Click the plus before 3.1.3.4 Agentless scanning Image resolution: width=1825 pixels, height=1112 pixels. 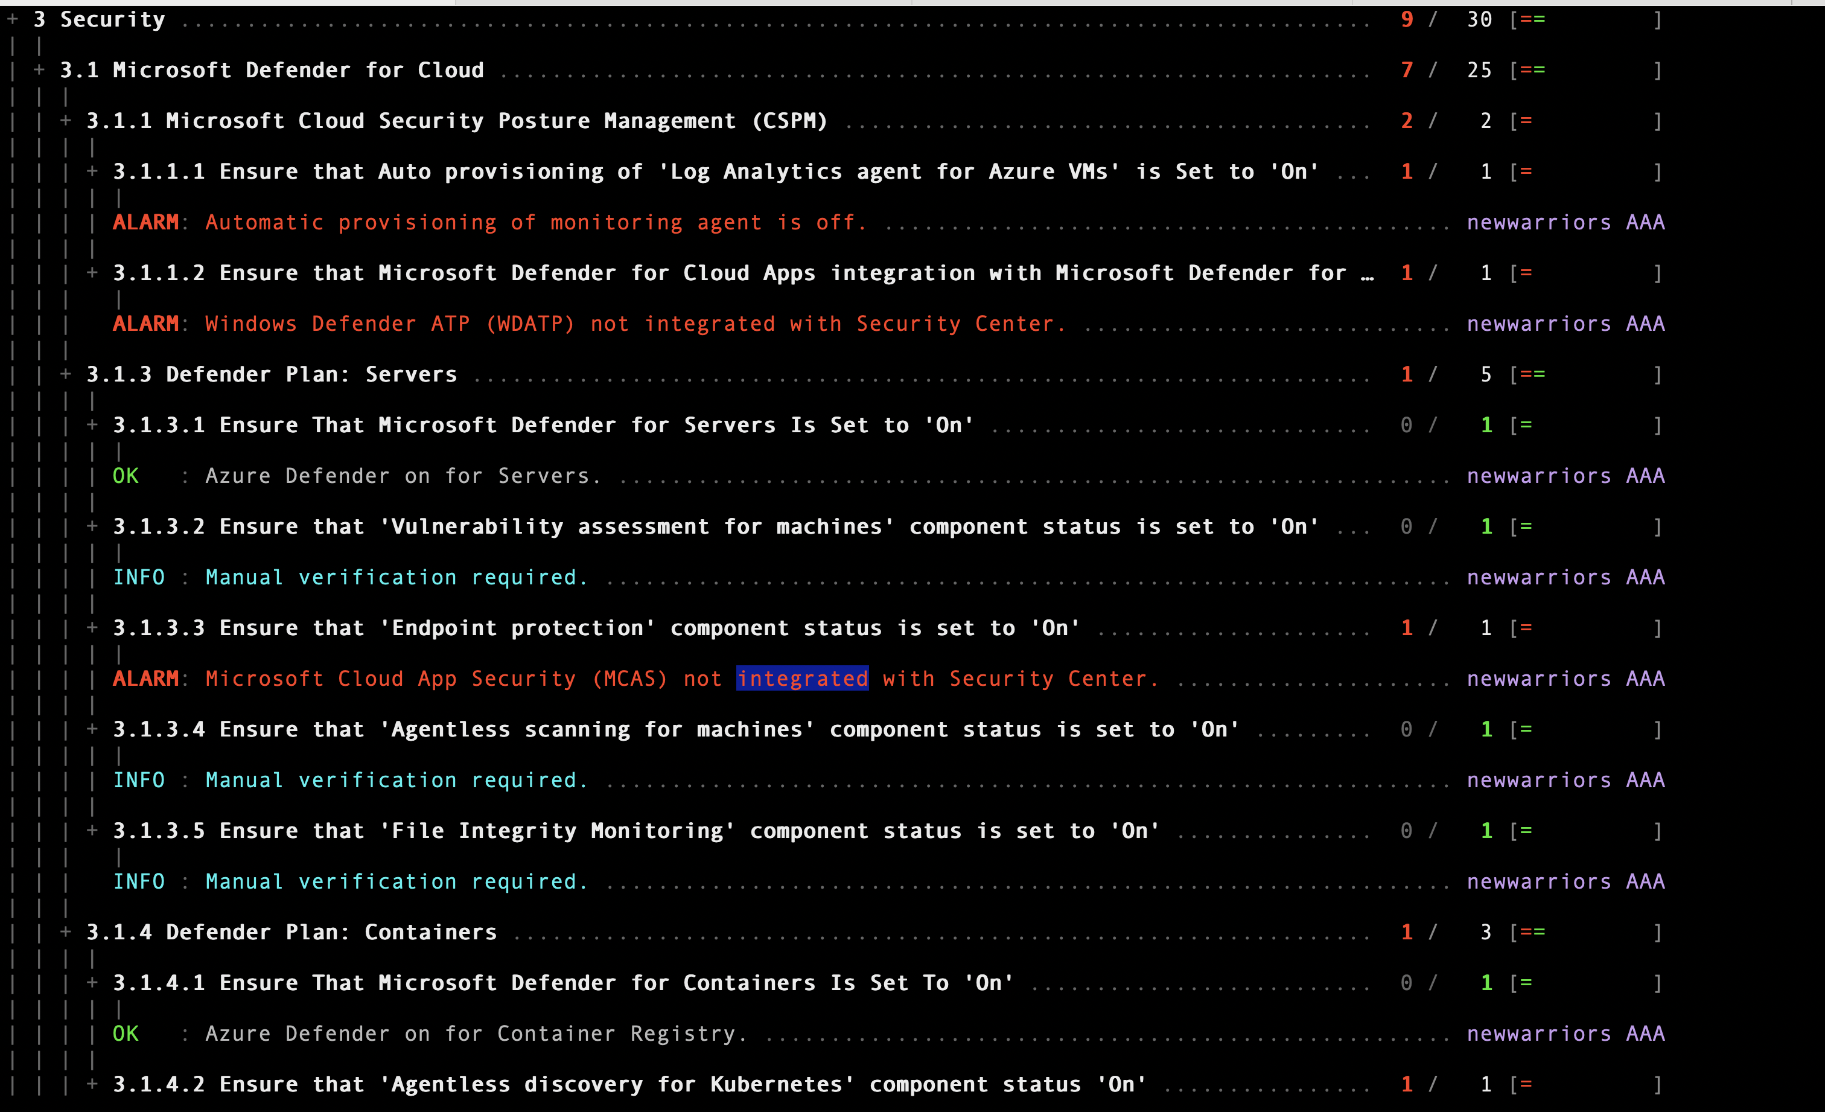(92, 730)
